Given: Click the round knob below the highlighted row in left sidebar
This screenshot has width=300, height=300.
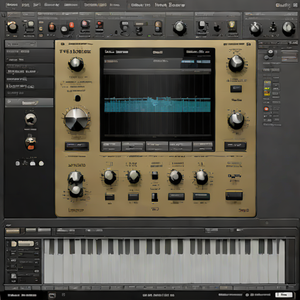Looking at the screenshot, I should pyautogui.click(x=30, y=120).
